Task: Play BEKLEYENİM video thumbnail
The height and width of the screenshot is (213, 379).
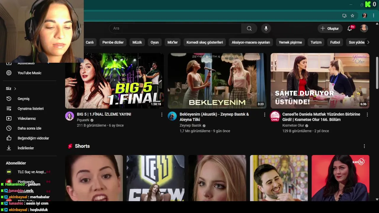Action: click(217, 81)
